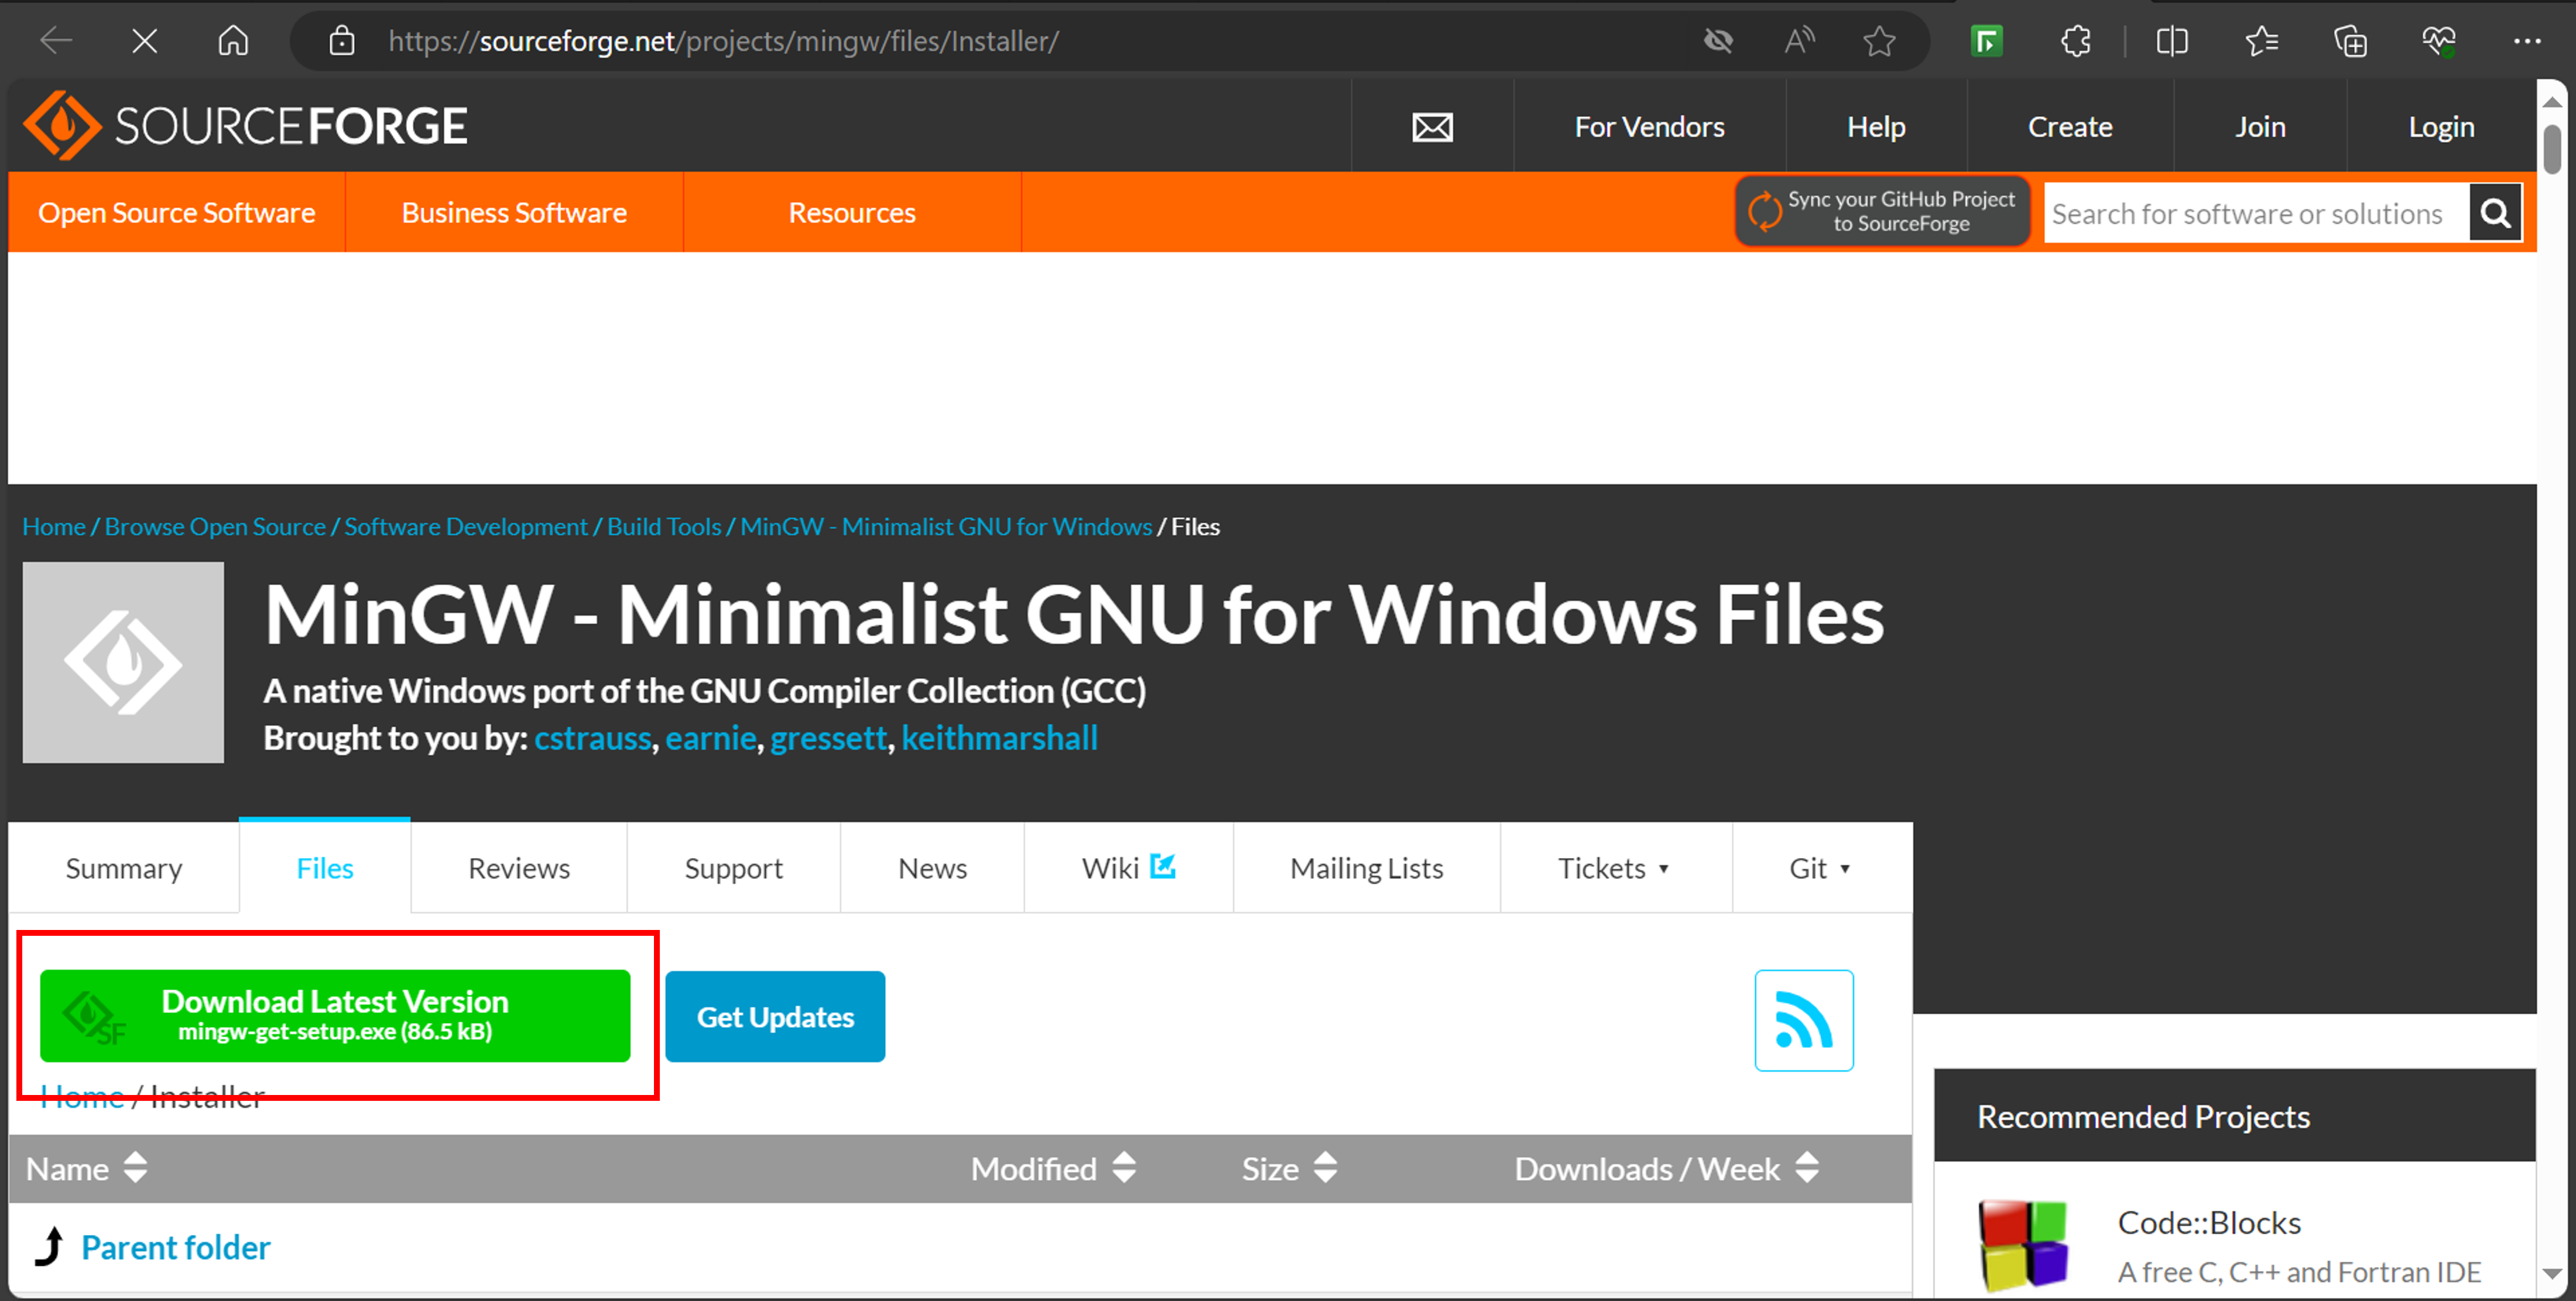The height and width of the screenshot is (1301, 2576).
Task: Open the split screen browser icon
Action: 2171,41
